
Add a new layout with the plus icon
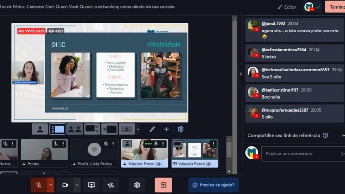(x=166, y=129)
